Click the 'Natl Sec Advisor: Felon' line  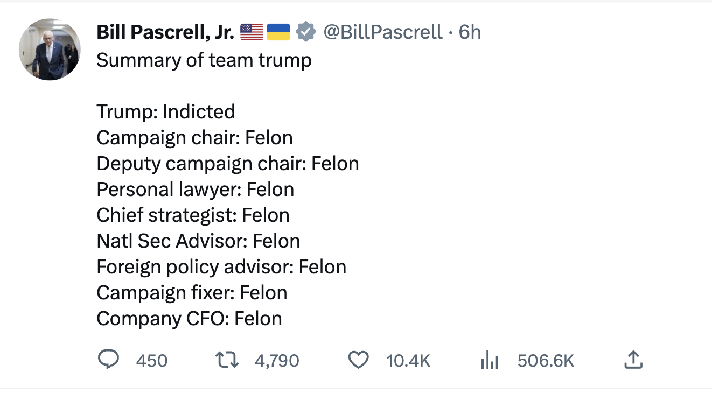[x=198, y=241]
